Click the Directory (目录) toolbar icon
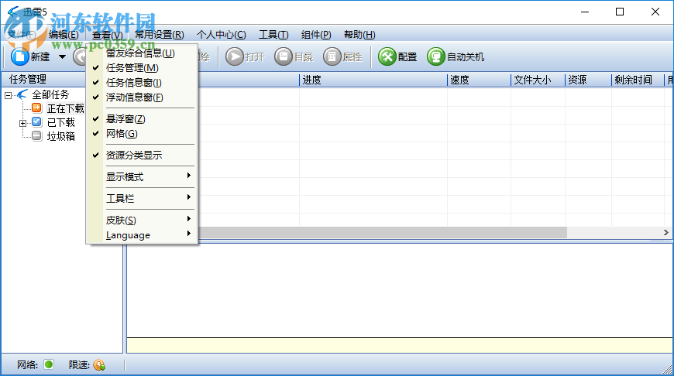Screen dimensions: 674x376 tap(284, 56)
